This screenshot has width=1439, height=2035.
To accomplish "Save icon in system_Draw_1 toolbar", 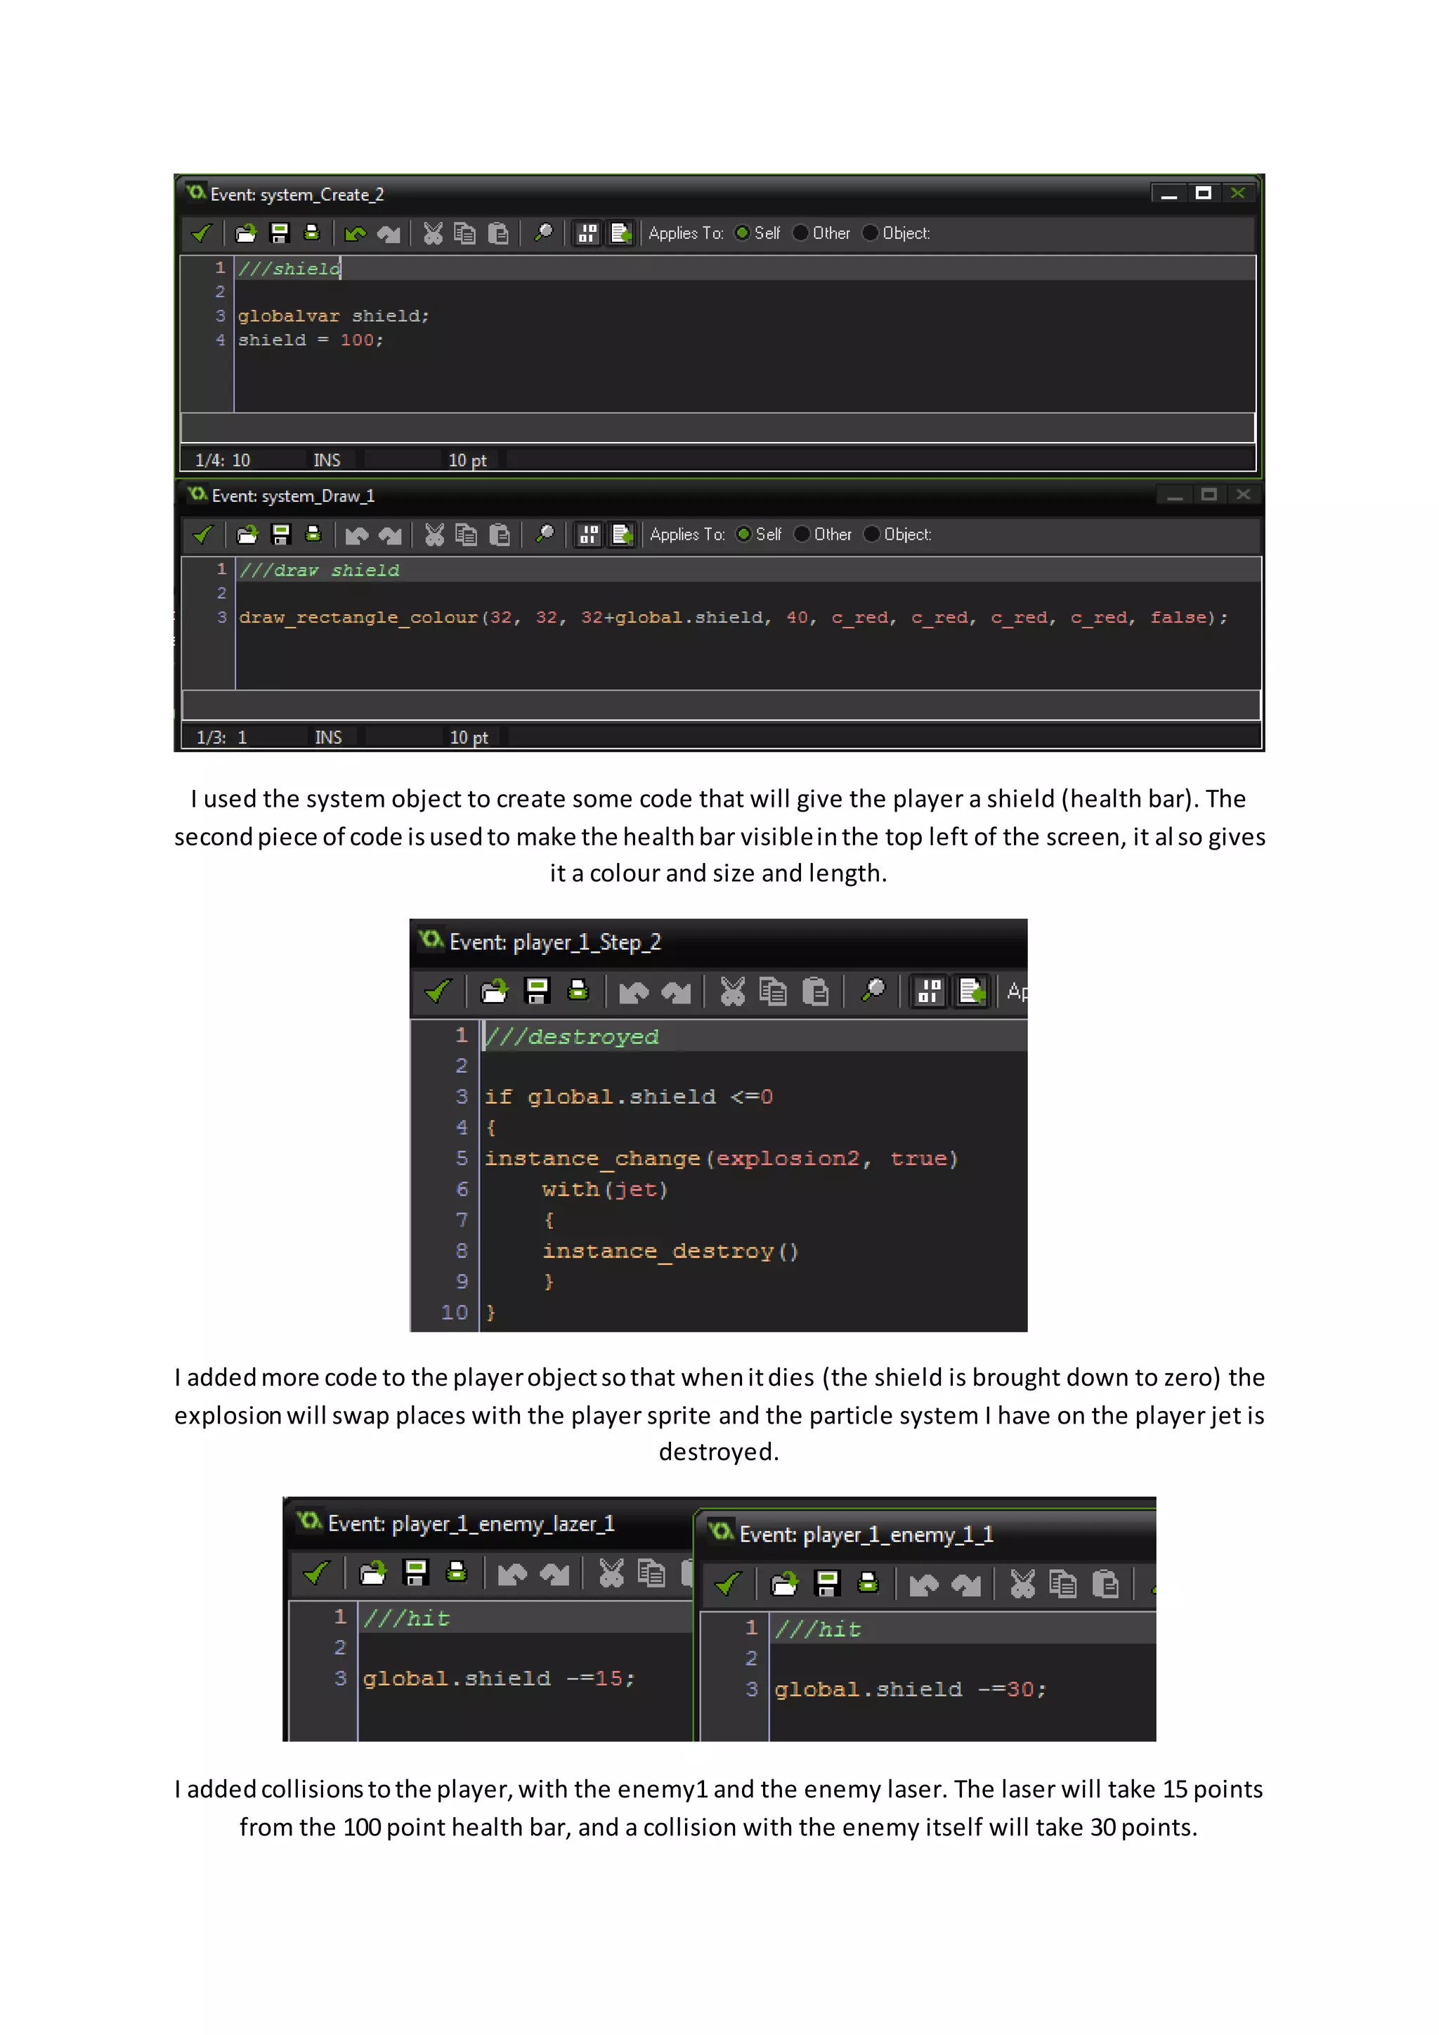I will click(x=281, y=535).
